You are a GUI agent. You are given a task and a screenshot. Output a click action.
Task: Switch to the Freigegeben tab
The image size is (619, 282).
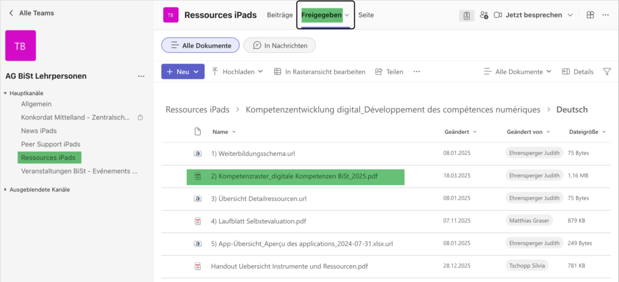tap(322, 15)
